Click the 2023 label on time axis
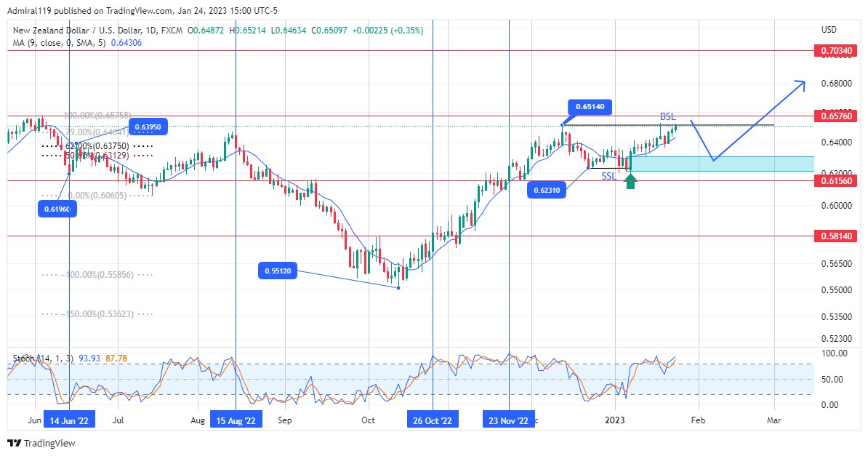The image size is (868, 456). coord(614,420)
